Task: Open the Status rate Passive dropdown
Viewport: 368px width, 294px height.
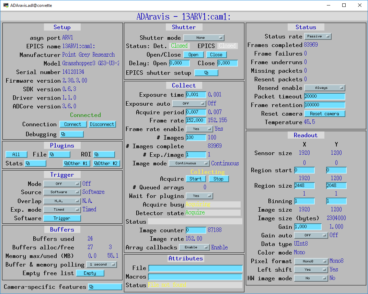Action: [318, 36]
